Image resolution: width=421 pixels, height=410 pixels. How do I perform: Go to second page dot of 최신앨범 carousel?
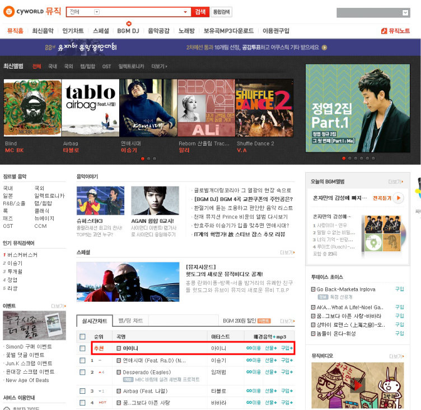click(x=148, y=159)
